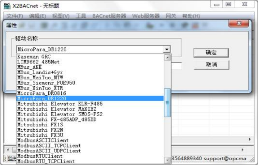Open the 文件(F) menu
This screenshot has width=258, height=165.
click(15, 16)
